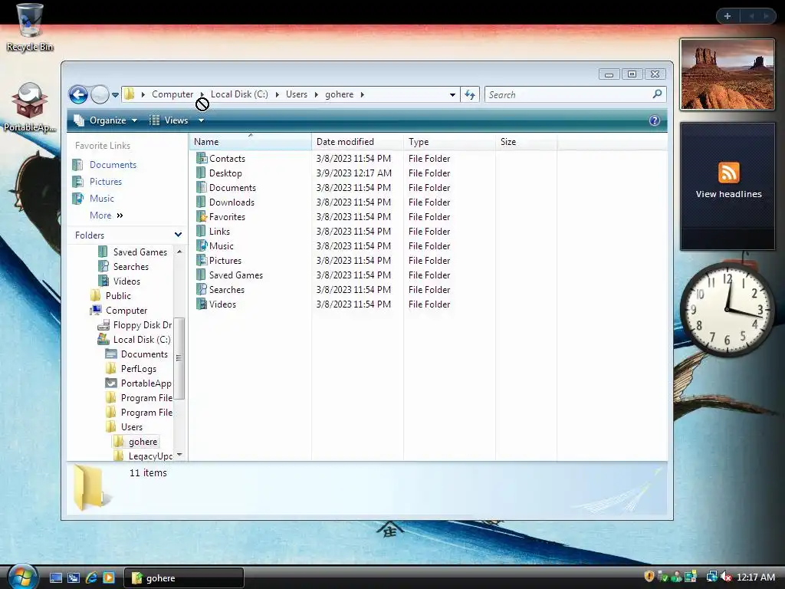This screenshot has width=785, height=589.
Task: Expand the arrow after Users breadcrumb
Action: [x=317, y=94]
